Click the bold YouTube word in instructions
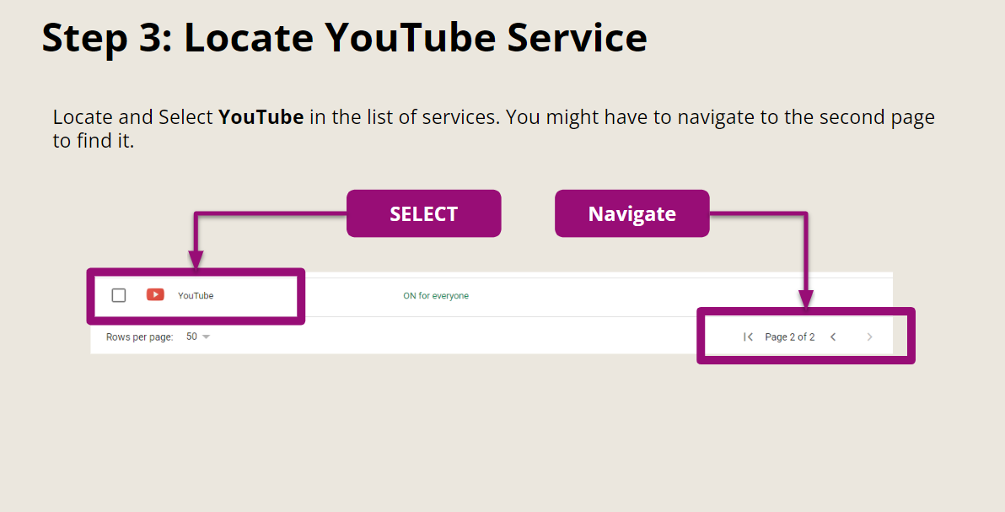Viewport: 1005px width, 512px height. (261, 117)
